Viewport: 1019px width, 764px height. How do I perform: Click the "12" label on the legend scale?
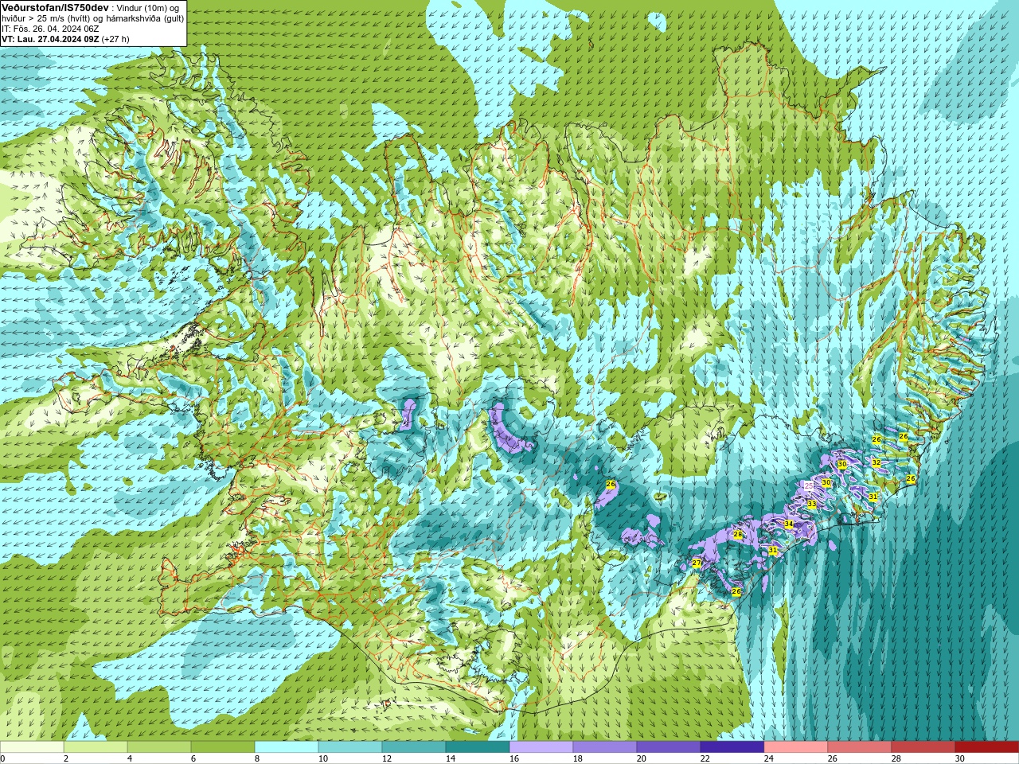387,758
